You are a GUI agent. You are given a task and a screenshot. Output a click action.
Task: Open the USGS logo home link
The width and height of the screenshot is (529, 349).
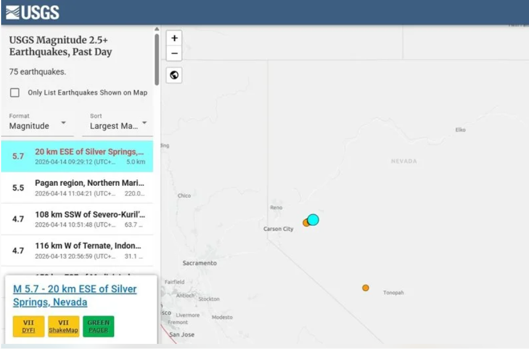pyautogui.click(x=32, y=13)
